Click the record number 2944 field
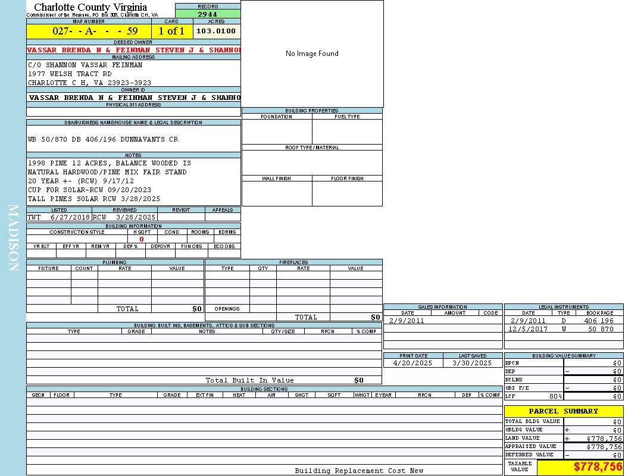625x476 pixels. point(208,14)
